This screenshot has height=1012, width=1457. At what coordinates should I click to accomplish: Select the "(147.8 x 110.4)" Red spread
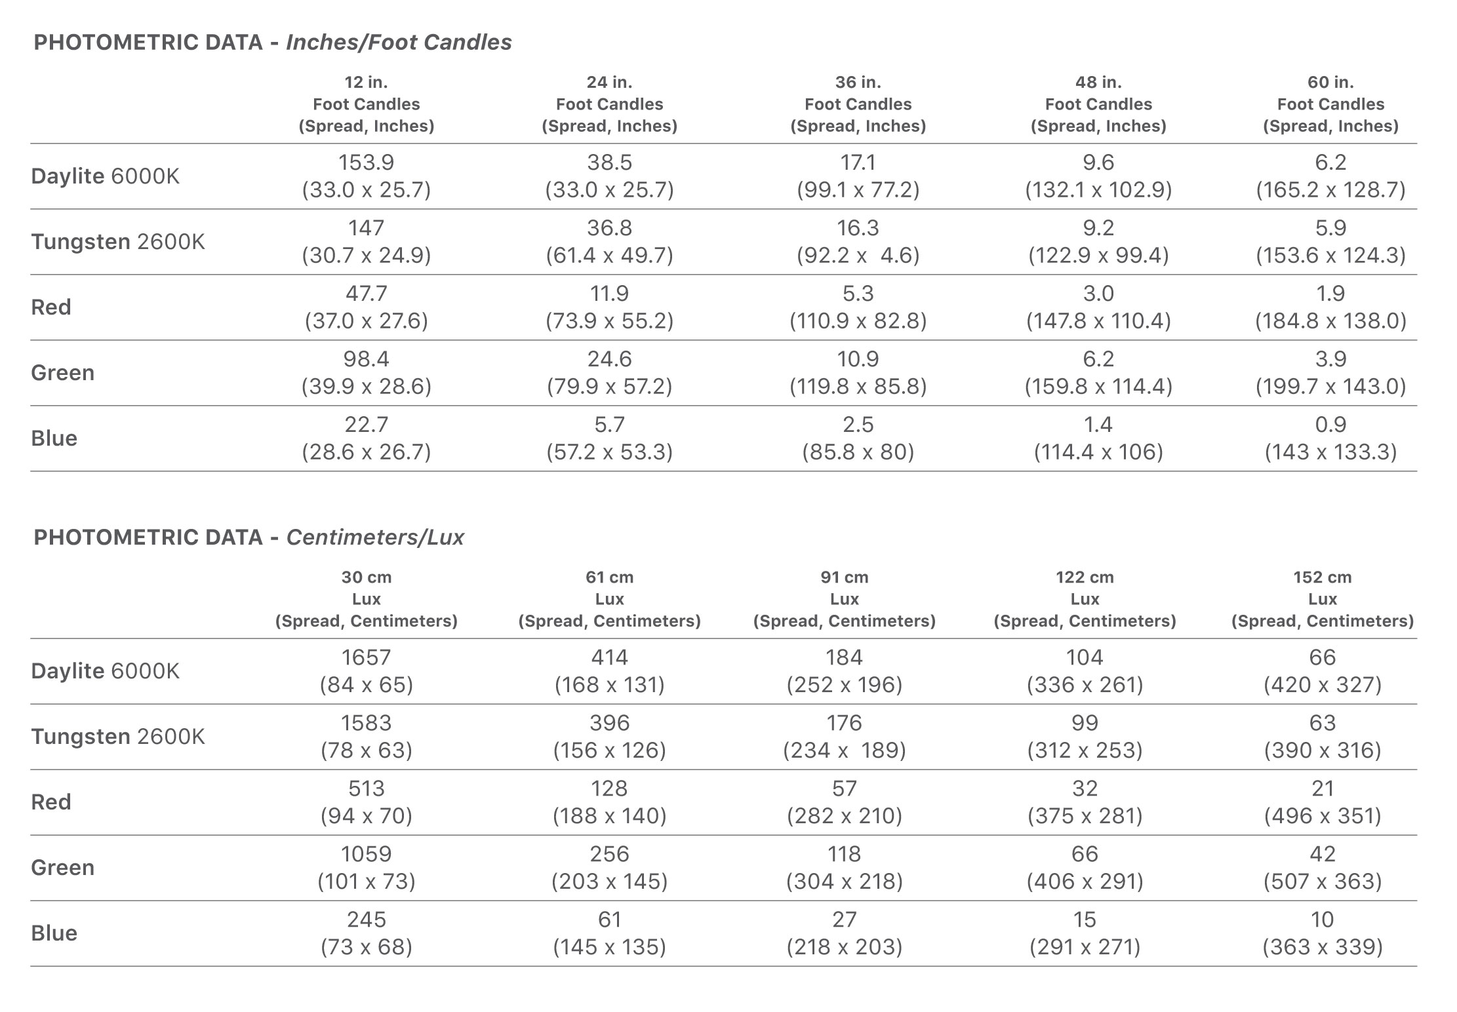[x=1098, y=321]
